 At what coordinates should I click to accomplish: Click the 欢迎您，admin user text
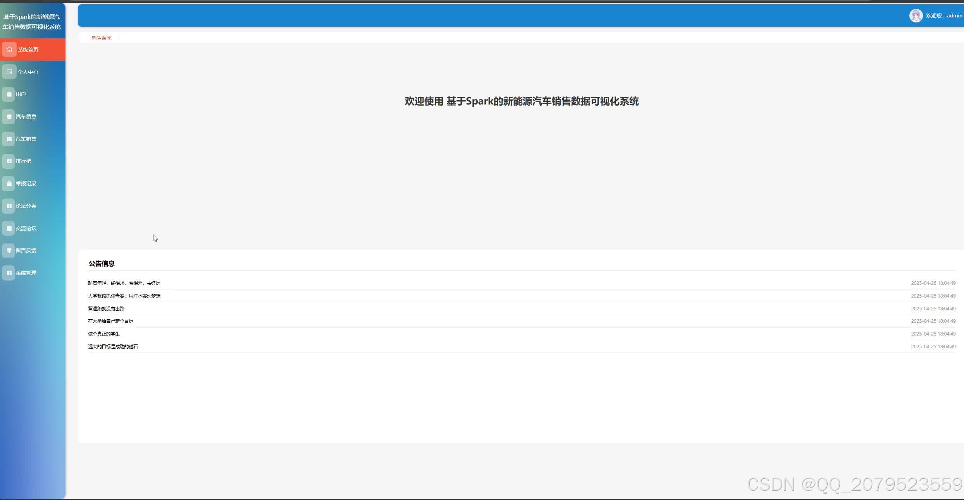(x=944, y=16)
